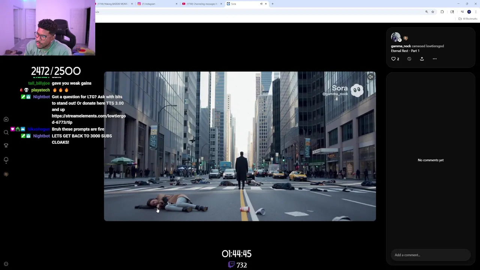Open the three-dot more options menu
The width and height of the screenshot is (480, 270).
tap(435, 59)
